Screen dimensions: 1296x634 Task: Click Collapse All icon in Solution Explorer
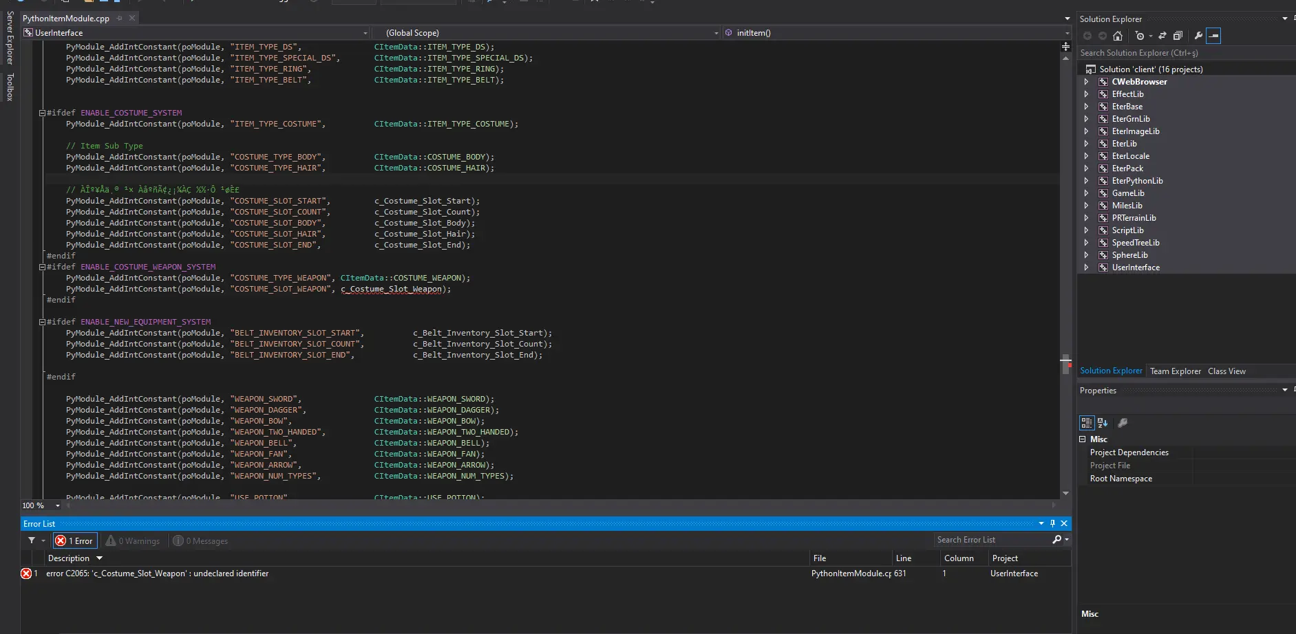(1178, 36)
